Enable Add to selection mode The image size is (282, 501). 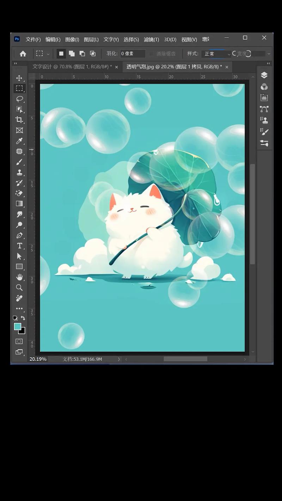[x=72, y=54]
